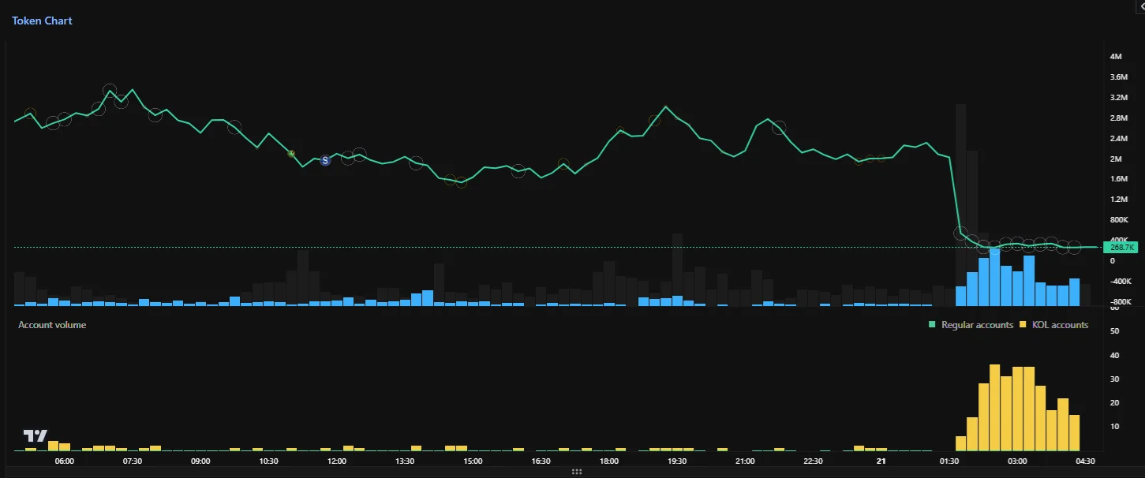
Task: Click the Account volume pane title
Action: (52, 325)
